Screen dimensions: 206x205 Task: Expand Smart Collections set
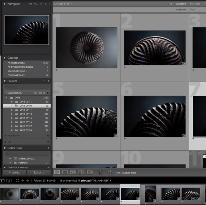pyautogui.click(x=10, y=159)
